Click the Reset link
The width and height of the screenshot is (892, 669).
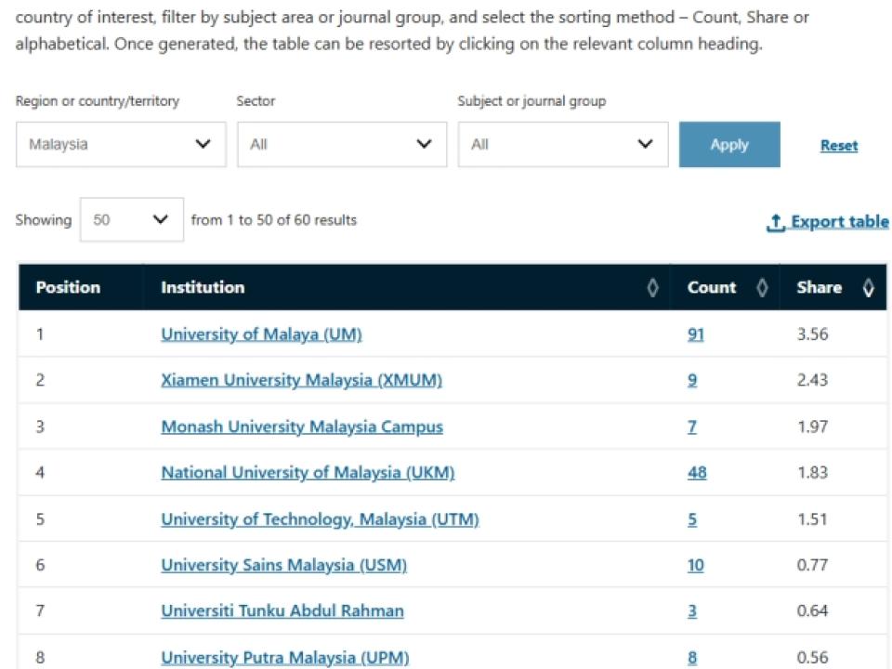(x=838, y=146)
